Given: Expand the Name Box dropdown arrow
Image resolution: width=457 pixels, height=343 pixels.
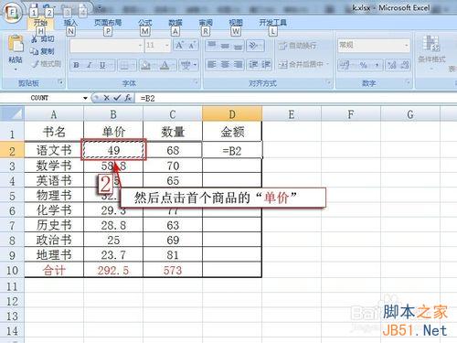Looking at the screenshot, I should 85,98.
